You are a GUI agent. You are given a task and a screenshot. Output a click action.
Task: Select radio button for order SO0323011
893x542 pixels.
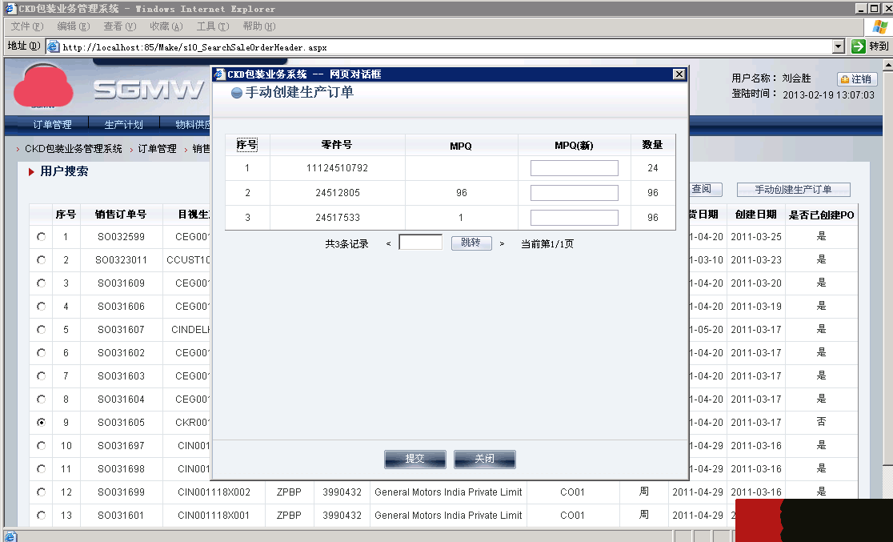click(41, 260)
